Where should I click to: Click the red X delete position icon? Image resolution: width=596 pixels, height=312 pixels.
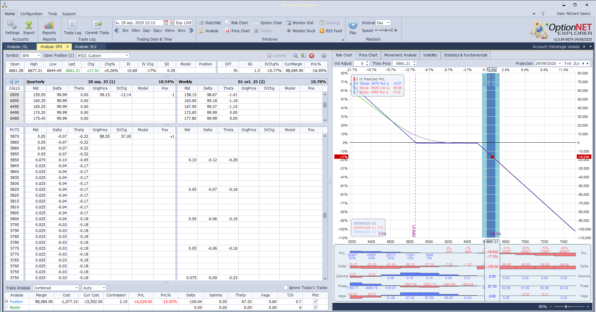click(312, 56)
